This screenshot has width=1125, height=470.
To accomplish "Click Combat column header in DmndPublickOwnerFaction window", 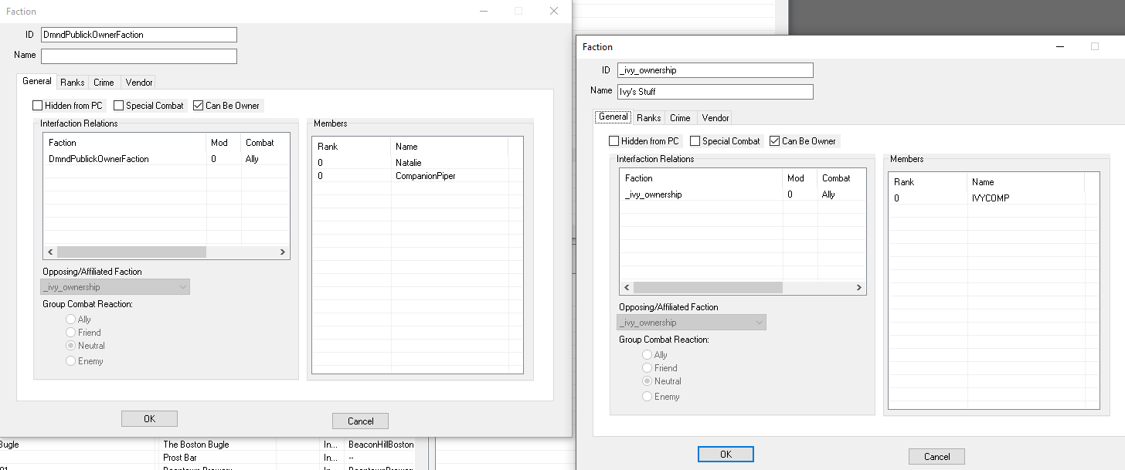I will pyautogui.click(x=265, y=143).
